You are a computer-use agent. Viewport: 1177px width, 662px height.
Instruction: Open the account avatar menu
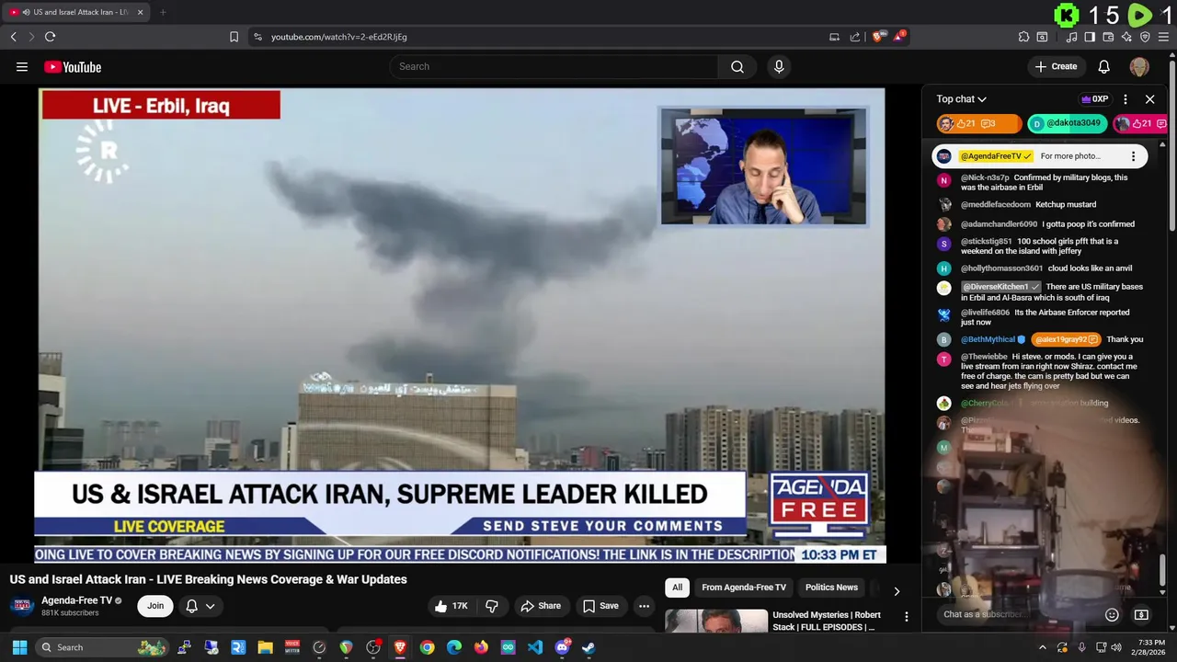click(1139, 66)
